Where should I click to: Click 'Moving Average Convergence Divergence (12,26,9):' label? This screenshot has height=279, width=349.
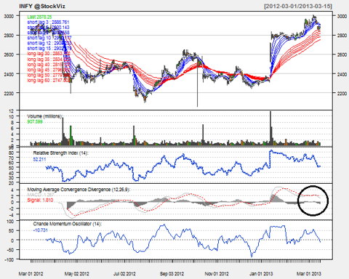79,190
